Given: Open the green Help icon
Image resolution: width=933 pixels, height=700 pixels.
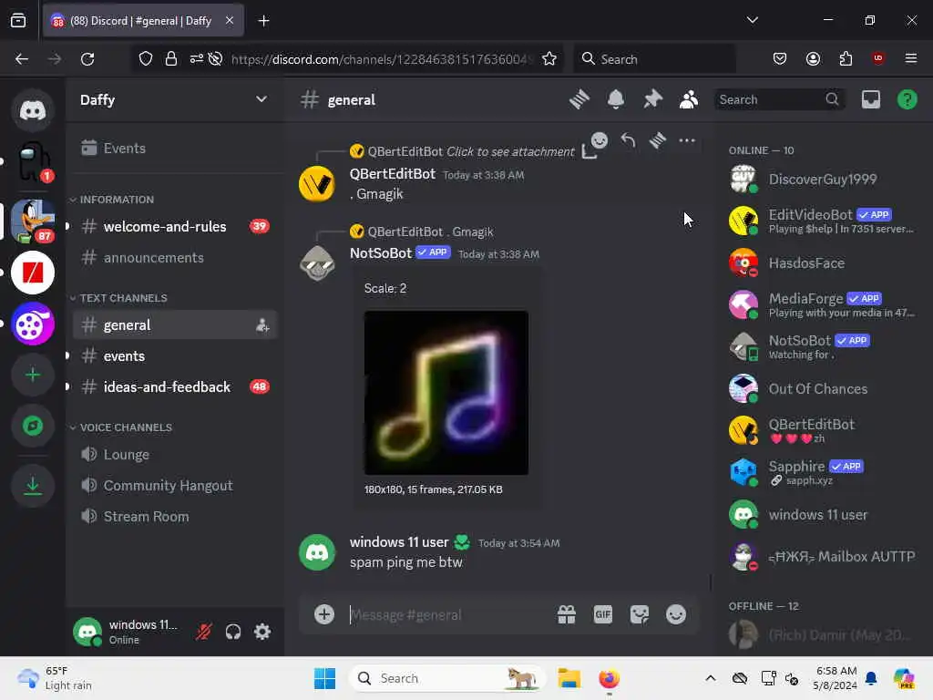Looking at the screenshot, I should pyautogui.click(x=907, y=99).
